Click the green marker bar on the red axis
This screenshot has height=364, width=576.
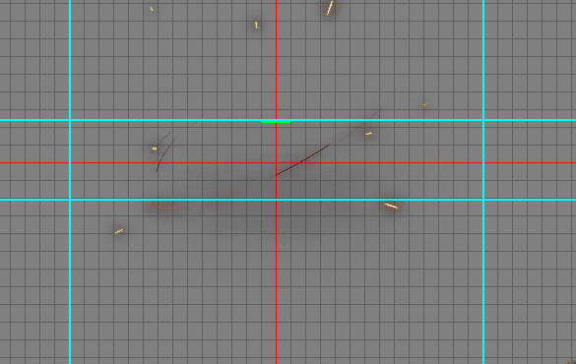(x=276, y=121)
